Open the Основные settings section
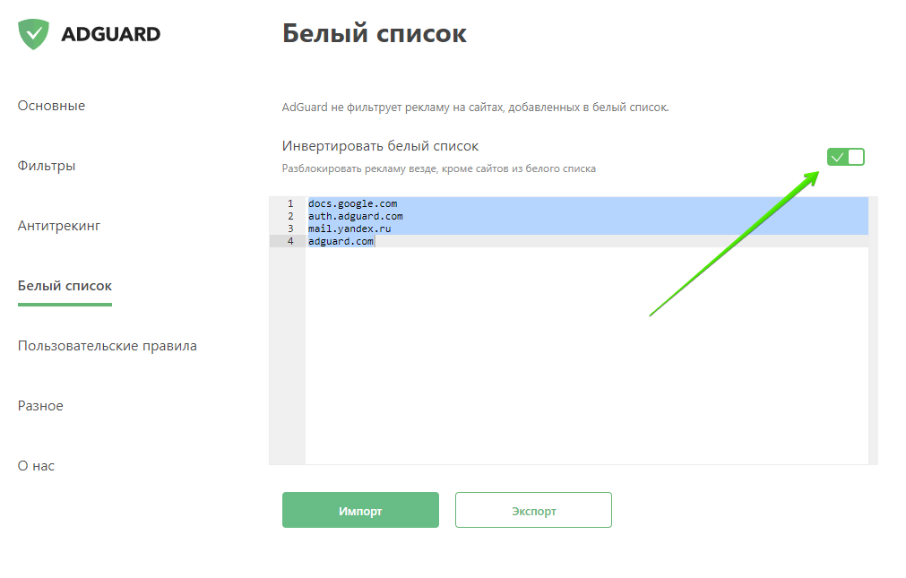 point(51,106)
